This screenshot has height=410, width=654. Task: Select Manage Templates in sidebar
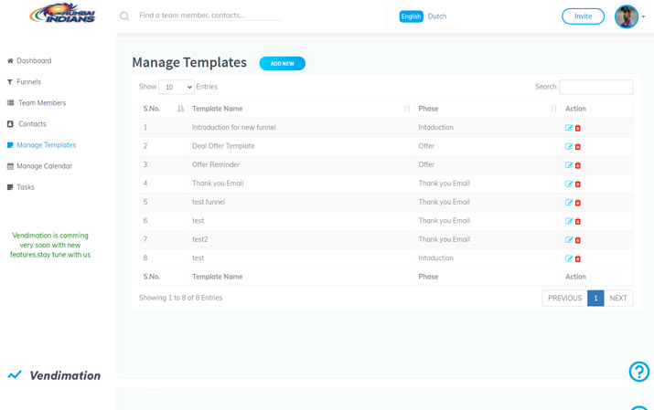pyautogui.click(x=42, y=145)
